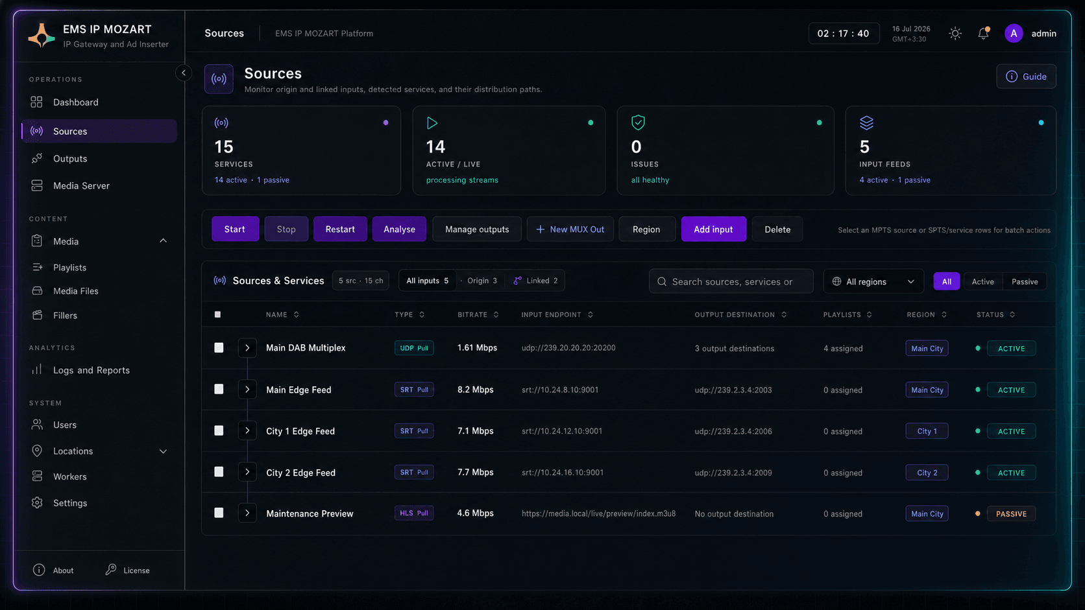Click the Manage outputs button
The image size is (1085, 610).
click(477, 229)
